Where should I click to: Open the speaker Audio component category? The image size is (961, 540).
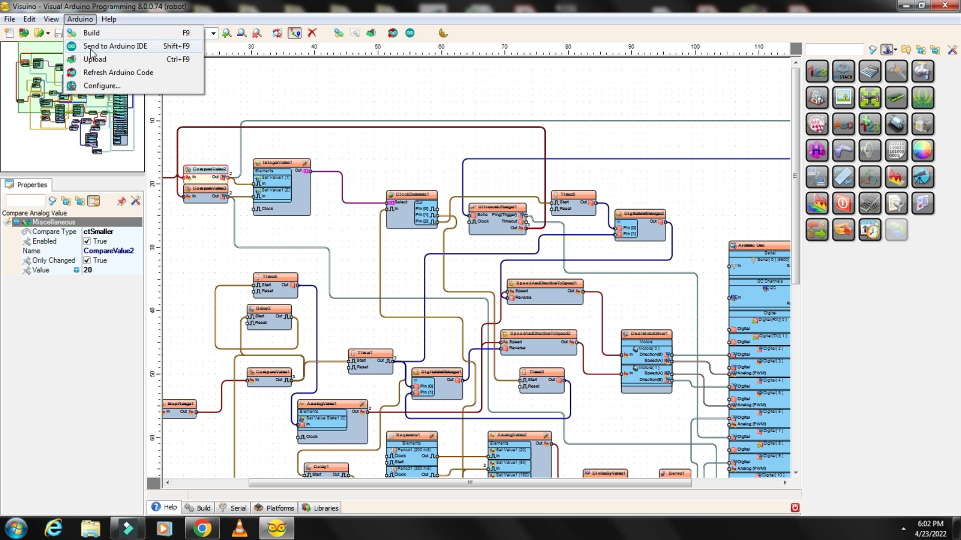870,150
